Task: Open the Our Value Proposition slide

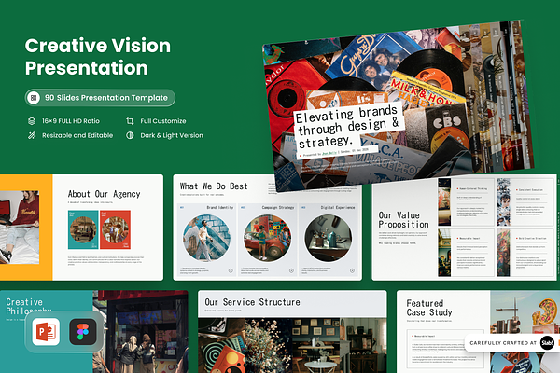Action: (x=464, y=228)
